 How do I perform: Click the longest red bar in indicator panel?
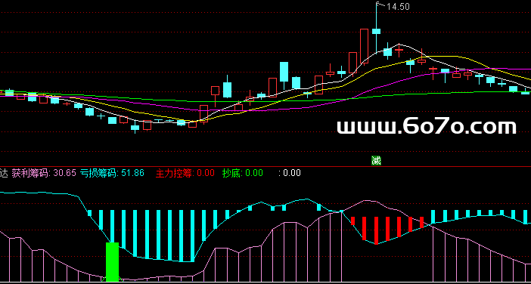376,230
